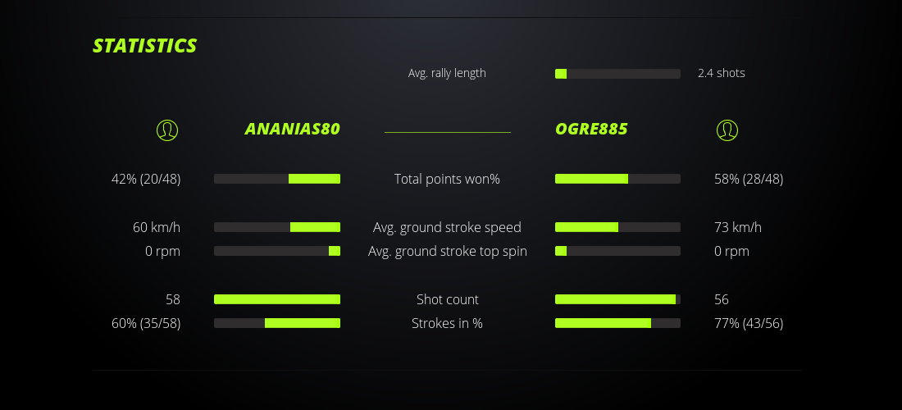Click ANANIAS80's Total points won bar

coord(277,179)
